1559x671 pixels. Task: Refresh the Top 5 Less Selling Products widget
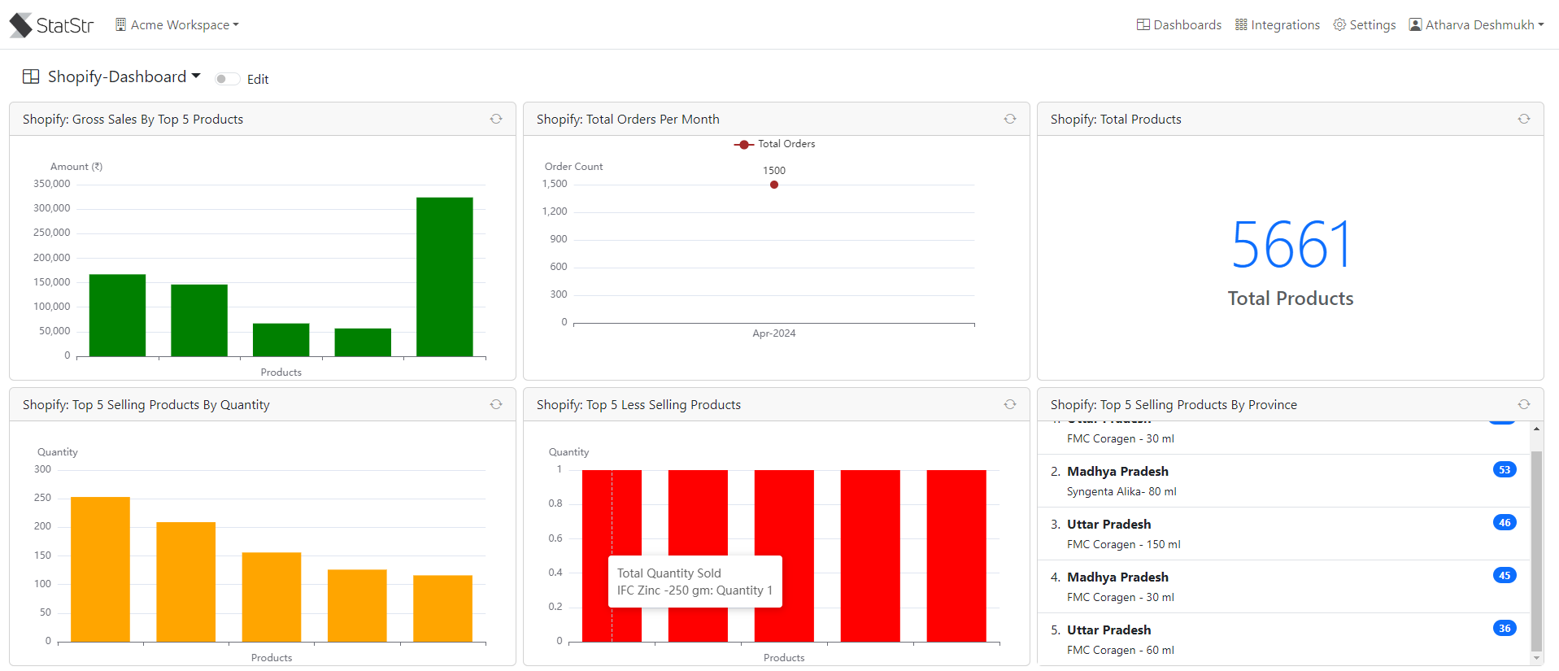1010,404
